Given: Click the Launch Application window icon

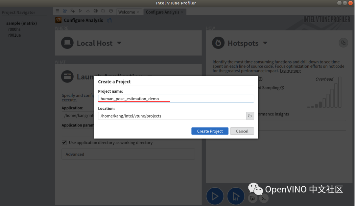Looking at the screenshot, I should [x=67, y=77].
